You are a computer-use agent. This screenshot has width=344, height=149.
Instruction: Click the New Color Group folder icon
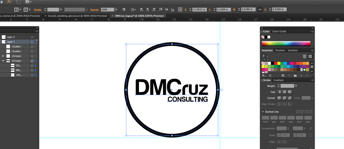(x=295, y=76)
